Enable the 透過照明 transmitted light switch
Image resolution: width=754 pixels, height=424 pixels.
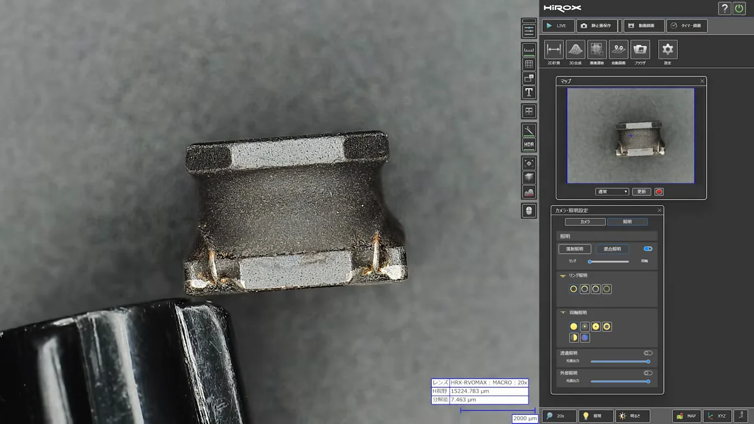point(648,353)
